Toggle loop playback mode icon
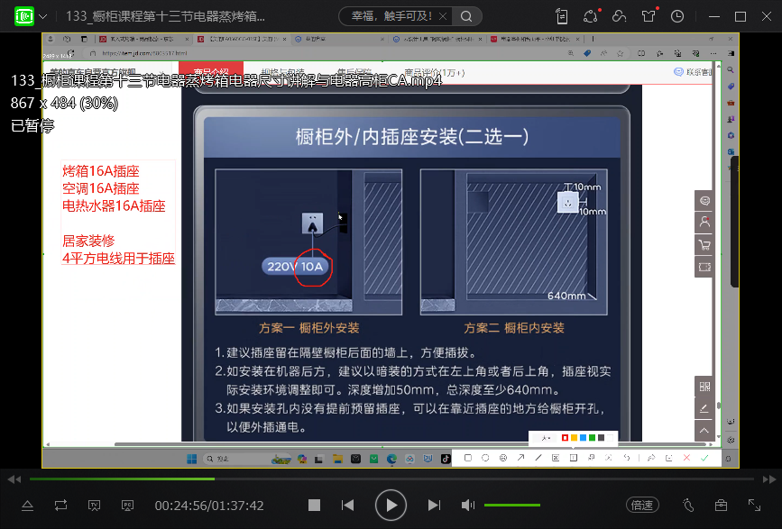Viewport: 782px width, 529px height. point(60,505)
